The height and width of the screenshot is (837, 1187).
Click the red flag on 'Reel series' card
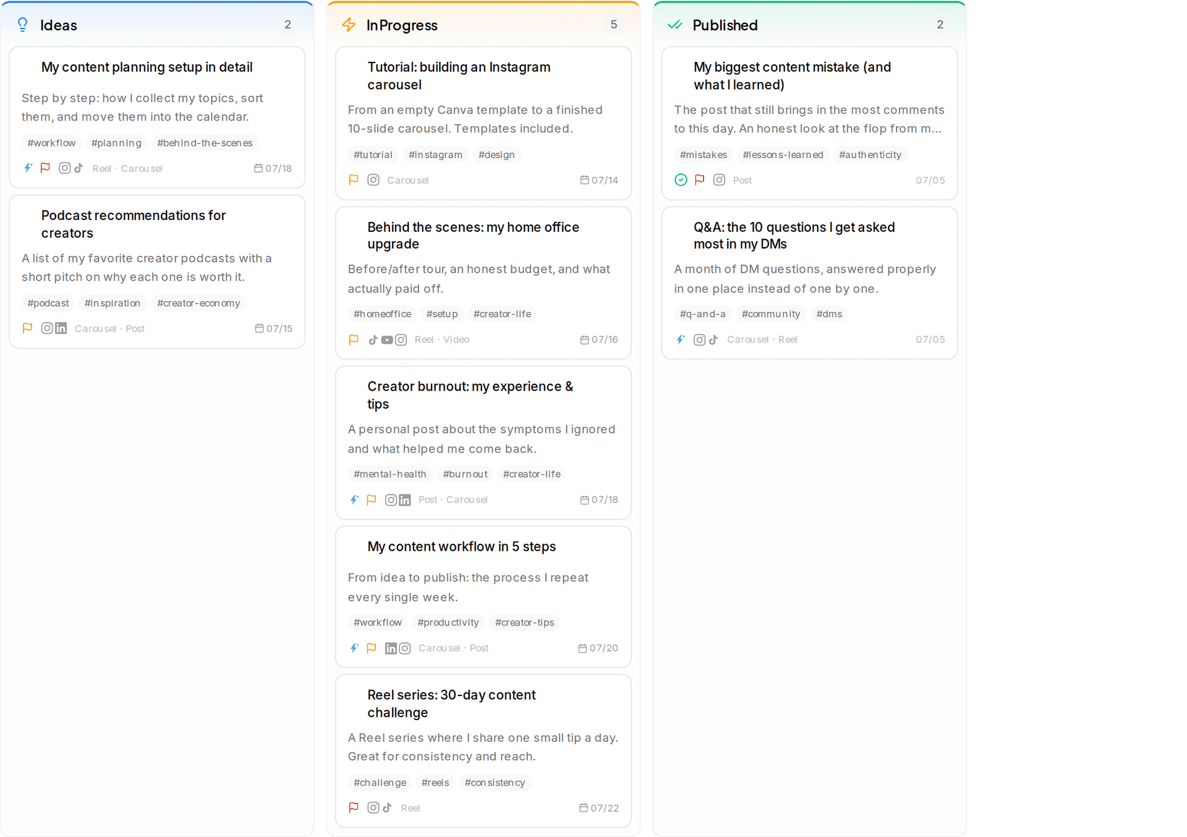point(354,808)
